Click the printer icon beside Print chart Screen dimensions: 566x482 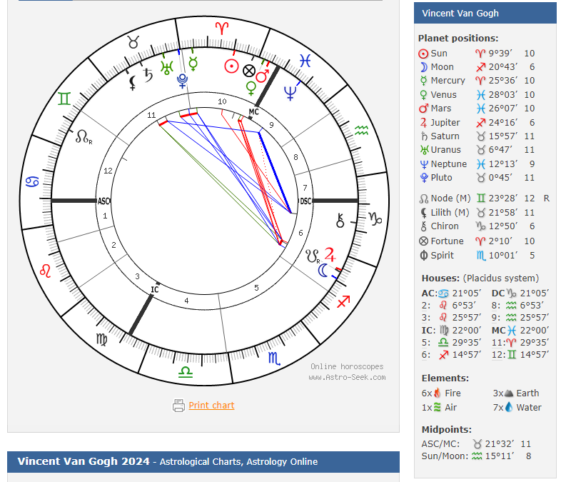(178, 406)
